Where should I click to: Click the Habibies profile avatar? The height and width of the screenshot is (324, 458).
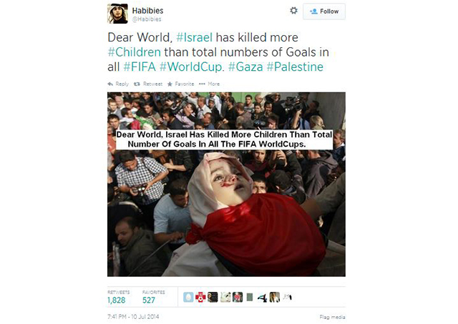(117, 14)
